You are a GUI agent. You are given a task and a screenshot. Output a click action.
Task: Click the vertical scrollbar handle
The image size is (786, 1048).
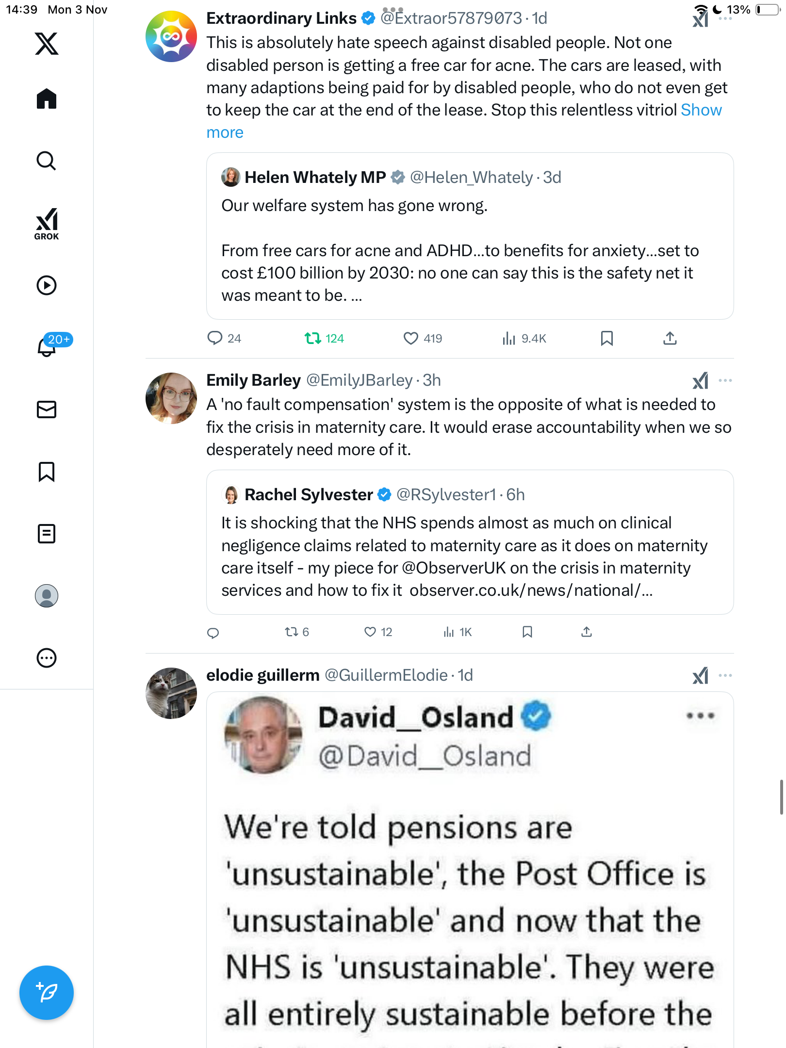click(781, 797)
